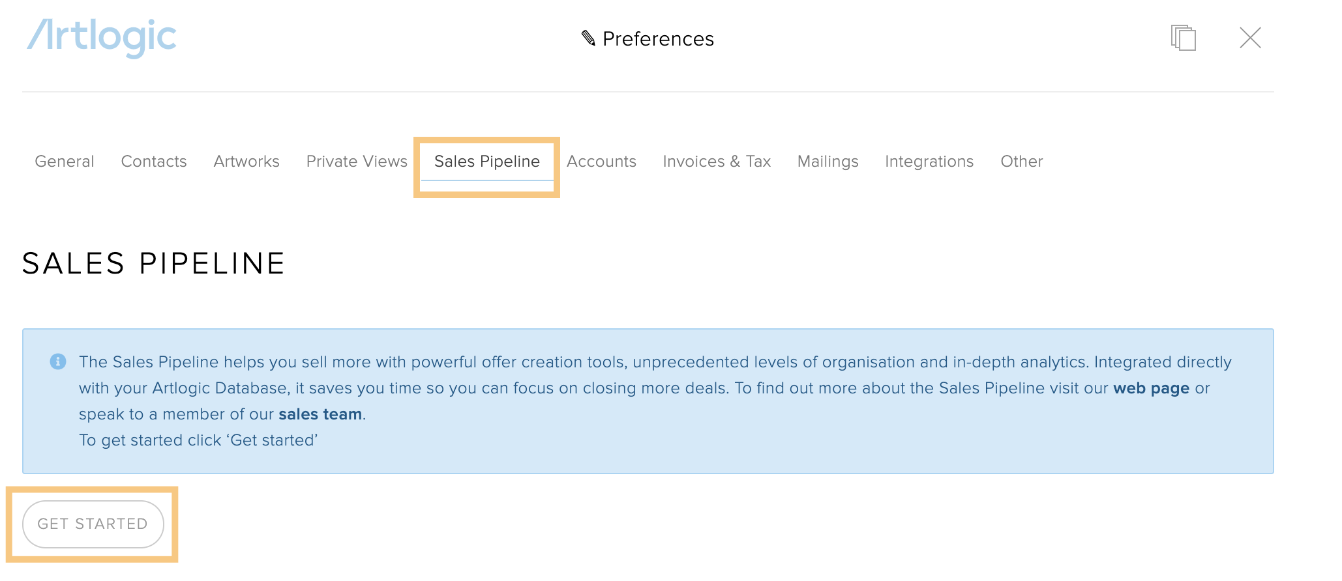The image size is (1342, 581).
Task: Select the Sales Pipeline tab
Action: [487, 162]
